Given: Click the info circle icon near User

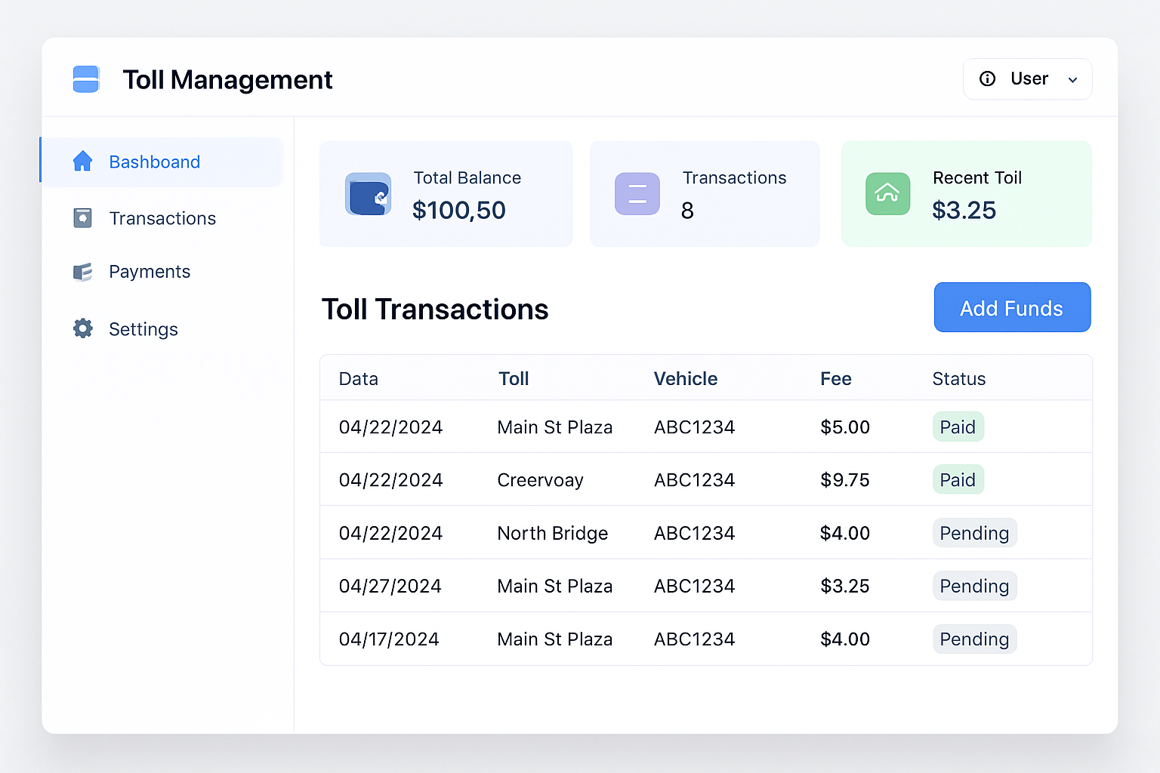Looking at the screenshot, I should pyautogui.click(x=987, y=79).
